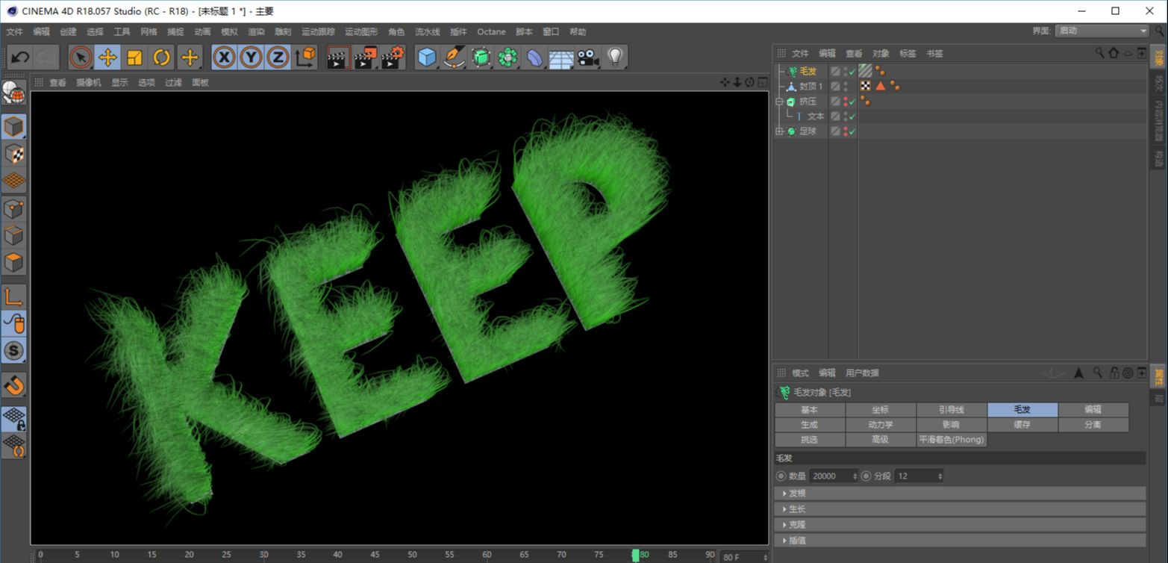The image size is (1168, 563).
Task: Open the 用户数据 menu in attributes
Action: pos(862,373)
